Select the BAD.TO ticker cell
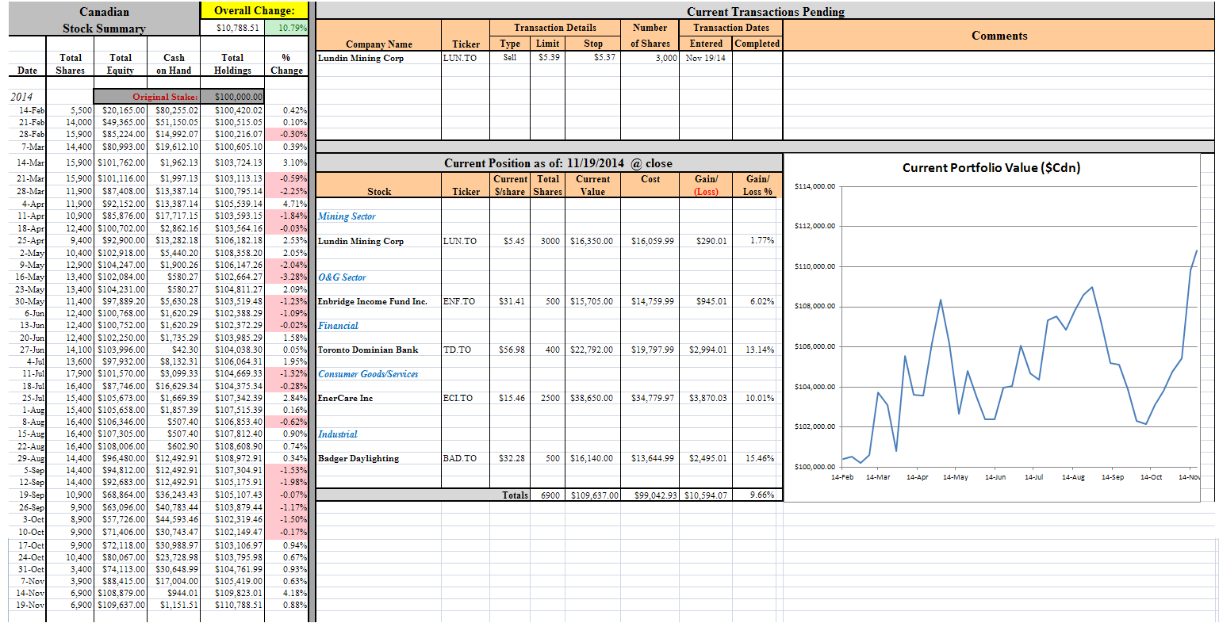 click(x=460, y=458)
